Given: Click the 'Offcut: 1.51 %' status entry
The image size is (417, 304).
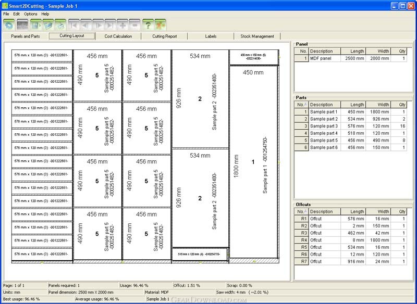Looking at the screenshot, I should [x=187, y=286].
